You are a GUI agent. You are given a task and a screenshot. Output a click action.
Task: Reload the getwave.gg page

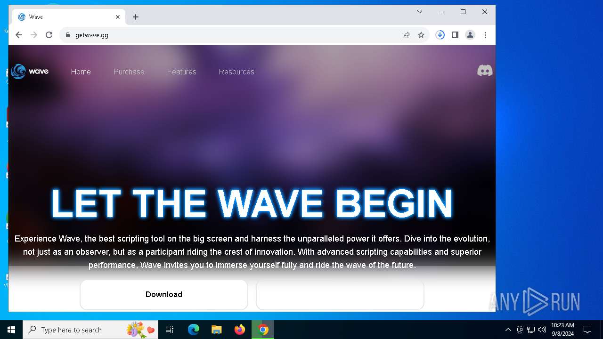49,35
